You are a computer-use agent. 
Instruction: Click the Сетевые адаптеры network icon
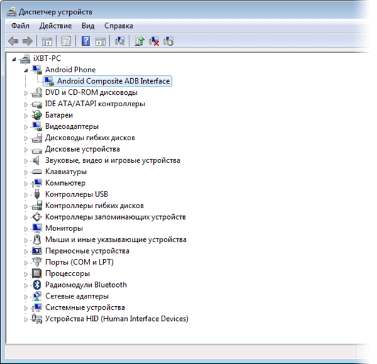[37, 296]
